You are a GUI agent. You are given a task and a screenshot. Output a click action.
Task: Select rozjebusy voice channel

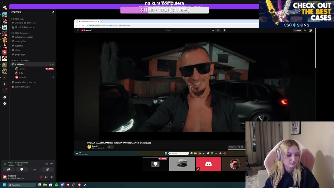33,64
